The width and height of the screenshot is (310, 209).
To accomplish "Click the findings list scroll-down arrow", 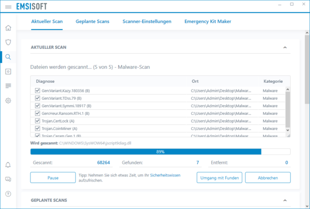I will coord(288,130).
